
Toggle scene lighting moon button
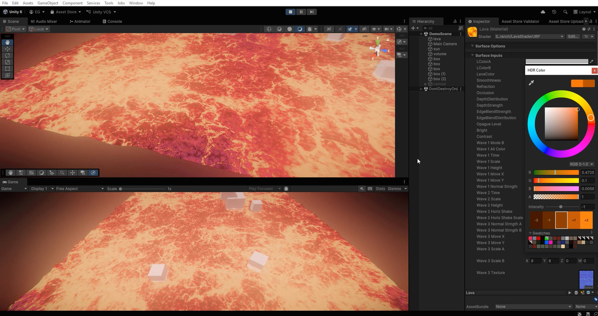[299, 29]
